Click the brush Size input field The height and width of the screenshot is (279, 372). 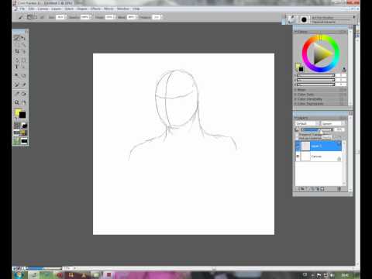pos(60,17)
